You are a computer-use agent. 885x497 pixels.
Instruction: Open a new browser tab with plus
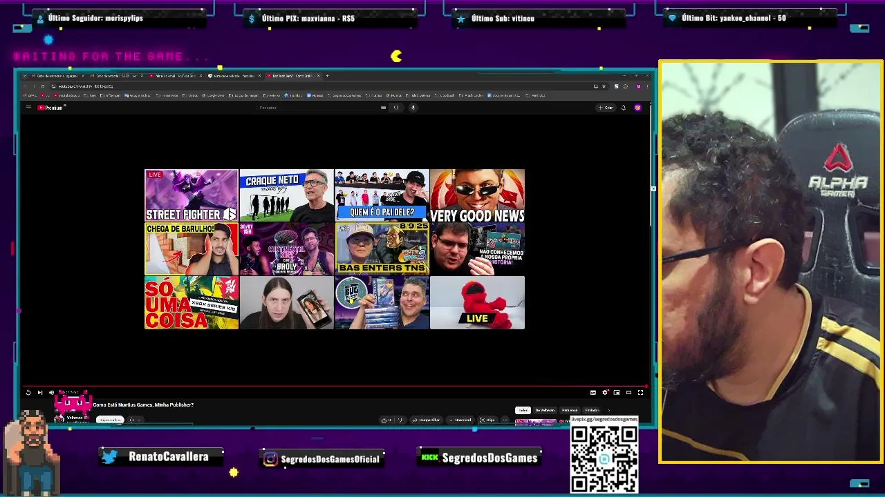click(327, 76)
